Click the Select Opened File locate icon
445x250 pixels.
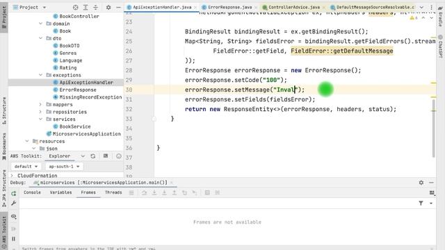pyautogui.click(x=76, y=8)
